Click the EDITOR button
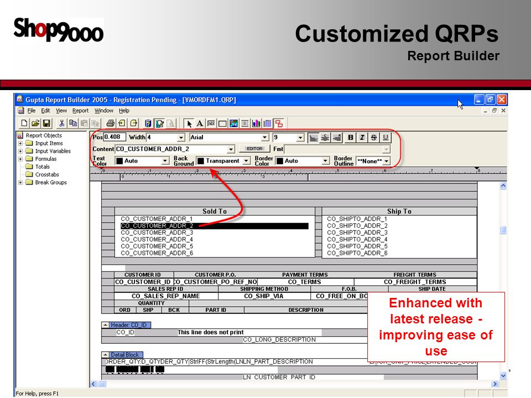This screenshot has height=398, width=531. tap(254, 149)
